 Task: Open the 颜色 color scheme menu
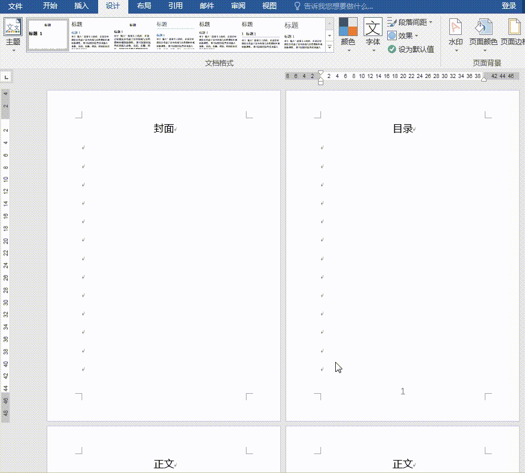pos(348,35)
